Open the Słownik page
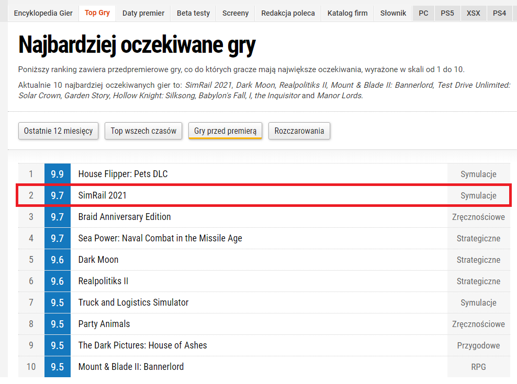The width and height of the screenshot is (517, 384). (393, 13)
